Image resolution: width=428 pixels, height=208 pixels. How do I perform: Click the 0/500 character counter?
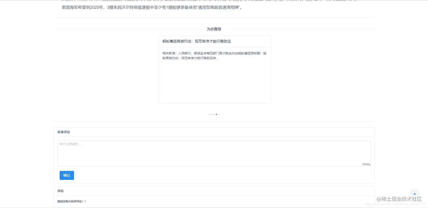click(x=365, y=164)
